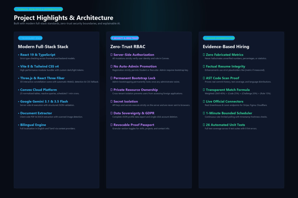
Task: Click 'Admin bootstrapping permanently locks' description
Action: (146, 82)
